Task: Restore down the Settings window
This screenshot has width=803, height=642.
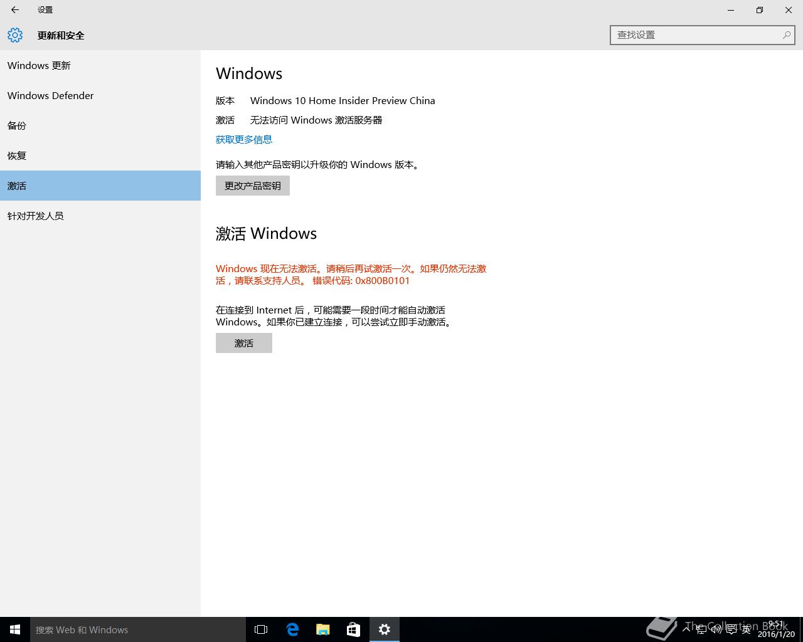Action: coord(760,10)
